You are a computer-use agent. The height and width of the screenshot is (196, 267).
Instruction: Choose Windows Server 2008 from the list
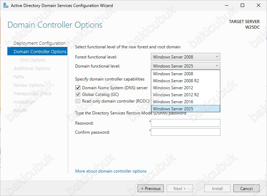point(186,74)
